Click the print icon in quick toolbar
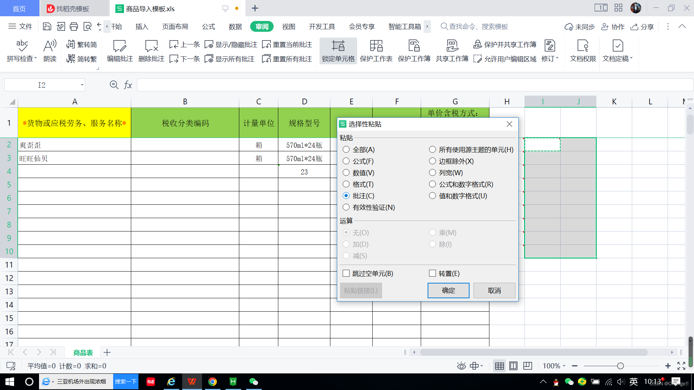This screenshot has width=694, height=390. pos(74,26)
